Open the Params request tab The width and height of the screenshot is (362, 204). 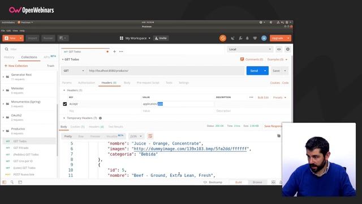tap(67, 83)
